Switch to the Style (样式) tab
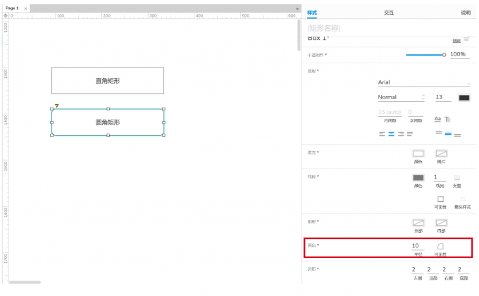Viewport: 479px width, 296px height. (x=312, y=13)
